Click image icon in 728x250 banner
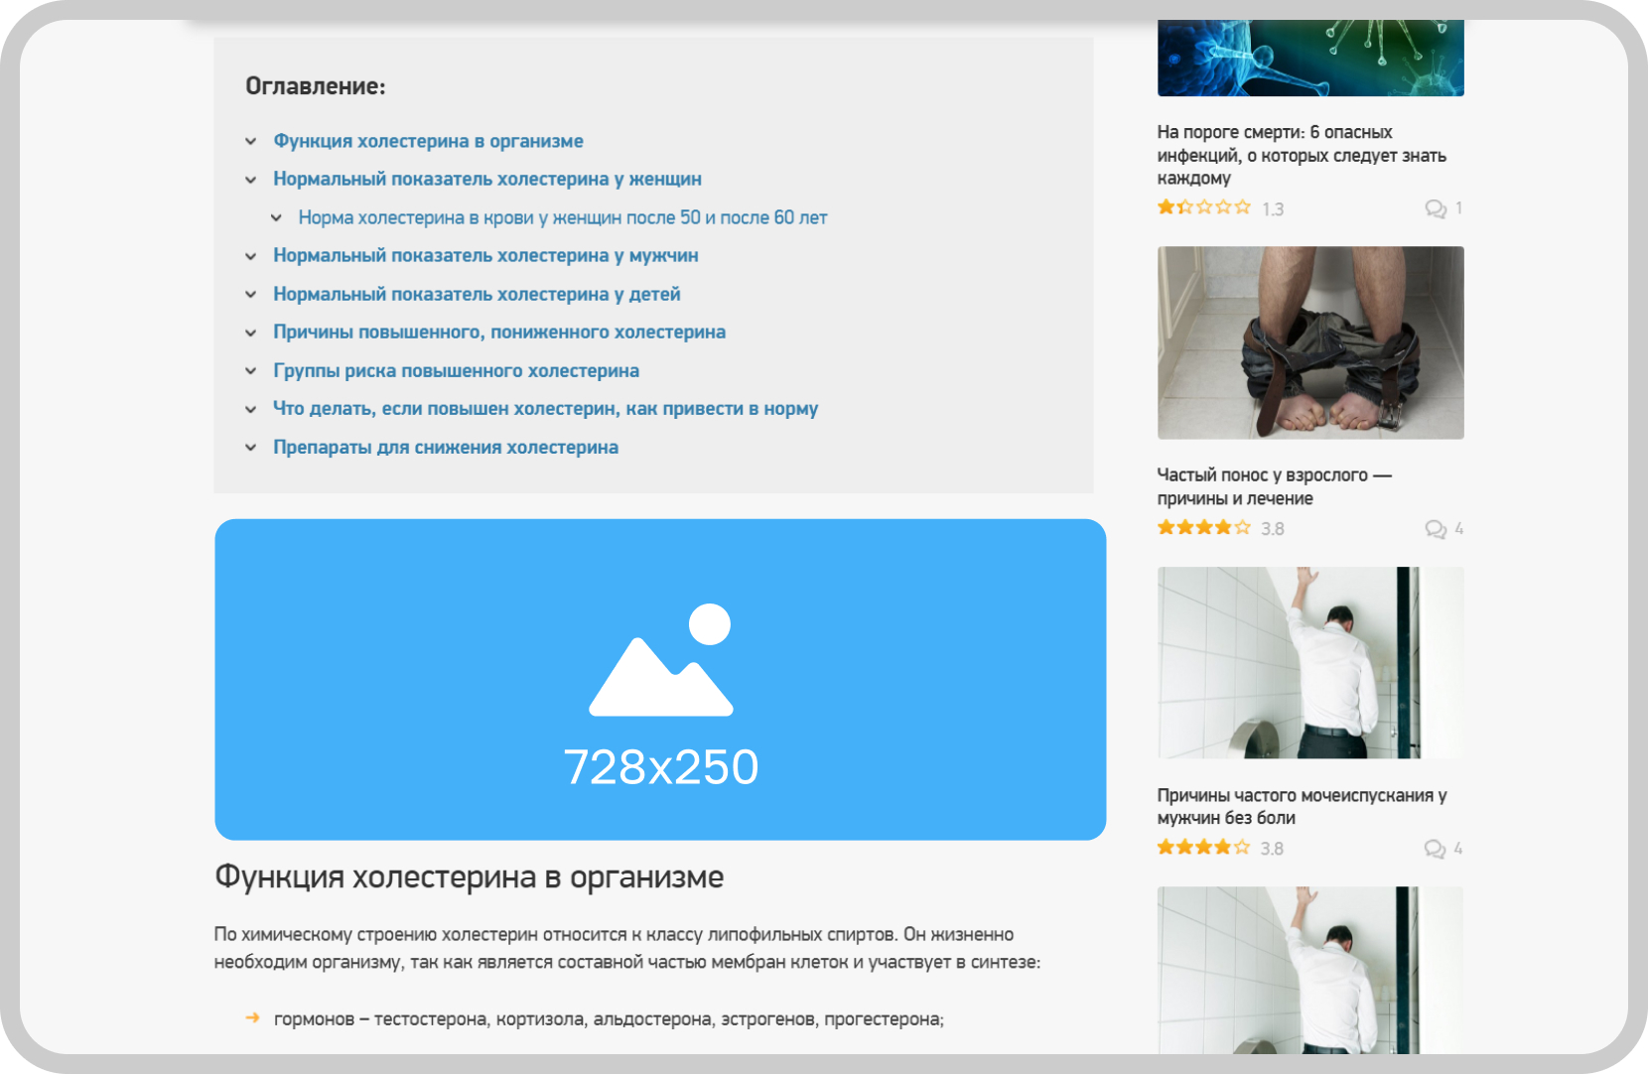 tap(661, 660)
